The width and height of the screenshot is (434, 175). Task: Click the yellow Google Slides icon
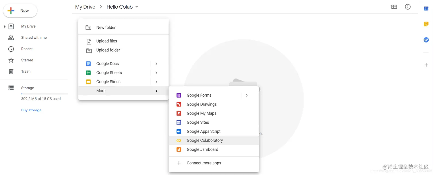pyautogui.click(x=88, y=82)
